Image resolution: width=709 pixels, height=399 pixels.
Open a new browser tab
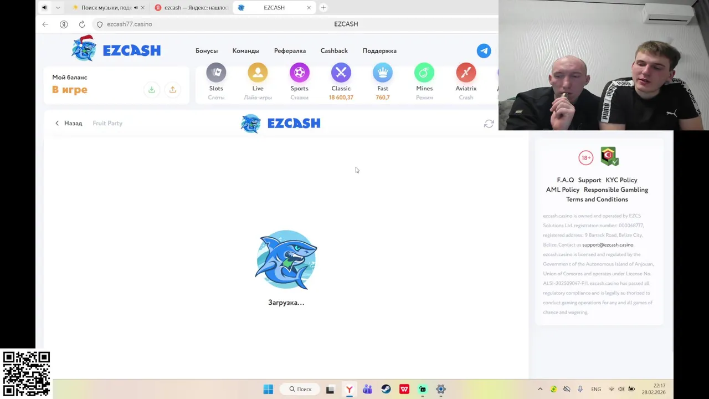[x=323, y=8]
